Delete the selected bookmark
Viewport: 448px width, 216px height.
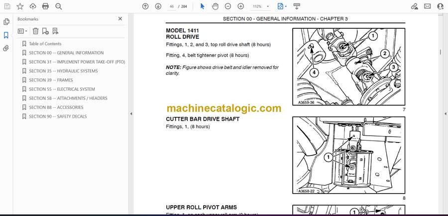[x=35, y=31]
